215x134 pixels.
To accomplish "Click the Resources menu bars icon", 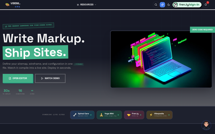I will point(78,5).
